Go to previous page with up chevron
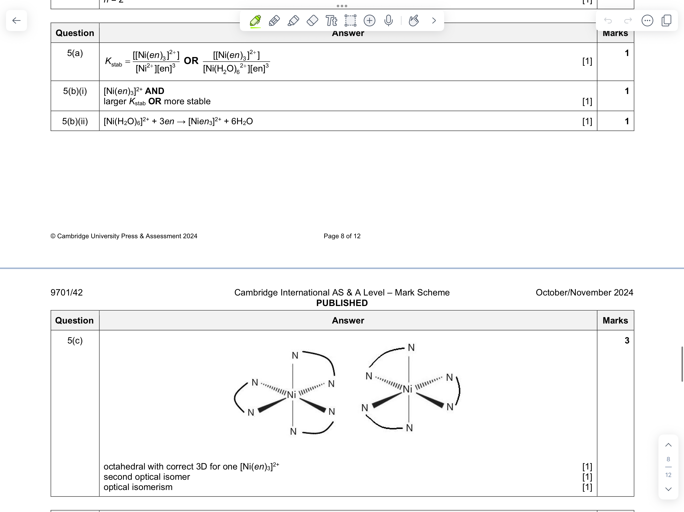 [x=668, y=445]
